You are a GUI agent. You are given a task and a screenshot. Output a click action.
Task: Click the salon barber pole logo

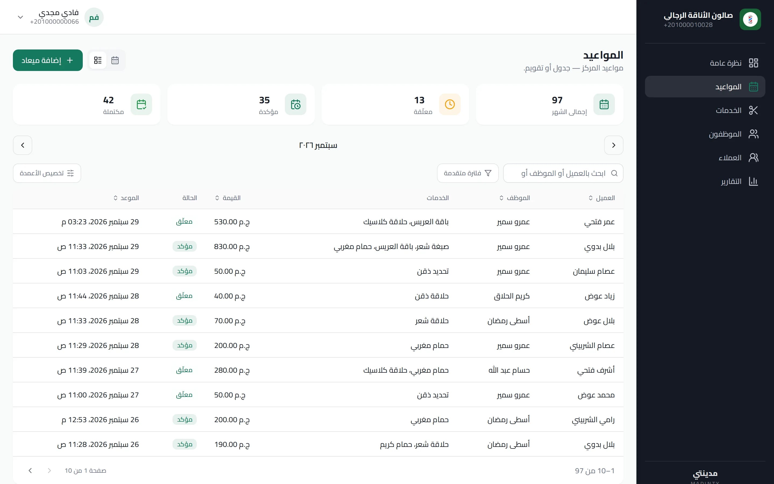tap(750, 20)
